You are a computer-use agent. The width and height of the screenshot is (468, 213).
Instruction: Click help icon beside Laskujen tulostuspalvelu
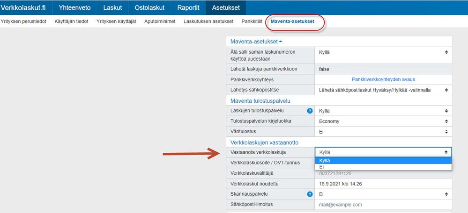(310, 111)
